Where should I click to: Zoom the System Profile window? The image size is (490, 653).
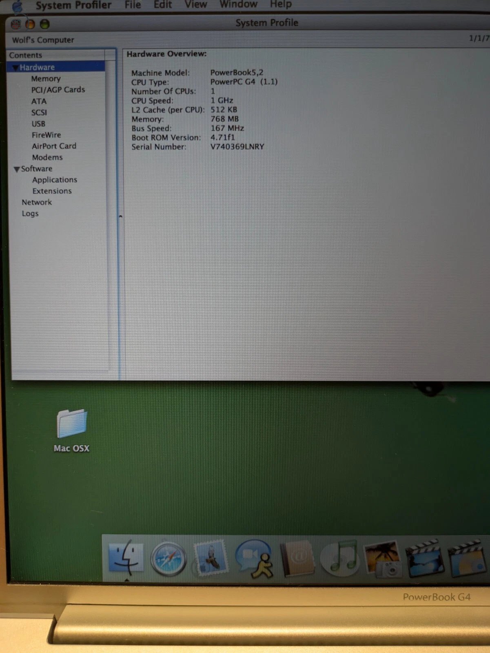(x=44, y=25)
